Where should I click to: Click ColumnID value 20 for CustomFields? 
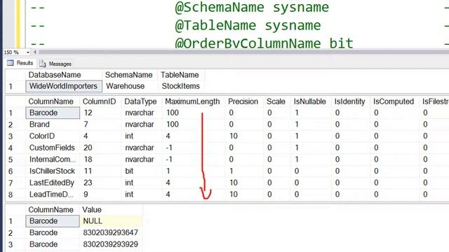coord(101,148)
